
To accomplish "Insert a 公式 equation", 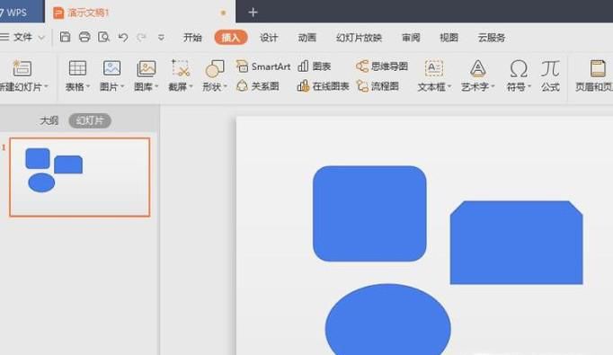I will point(550,75).
